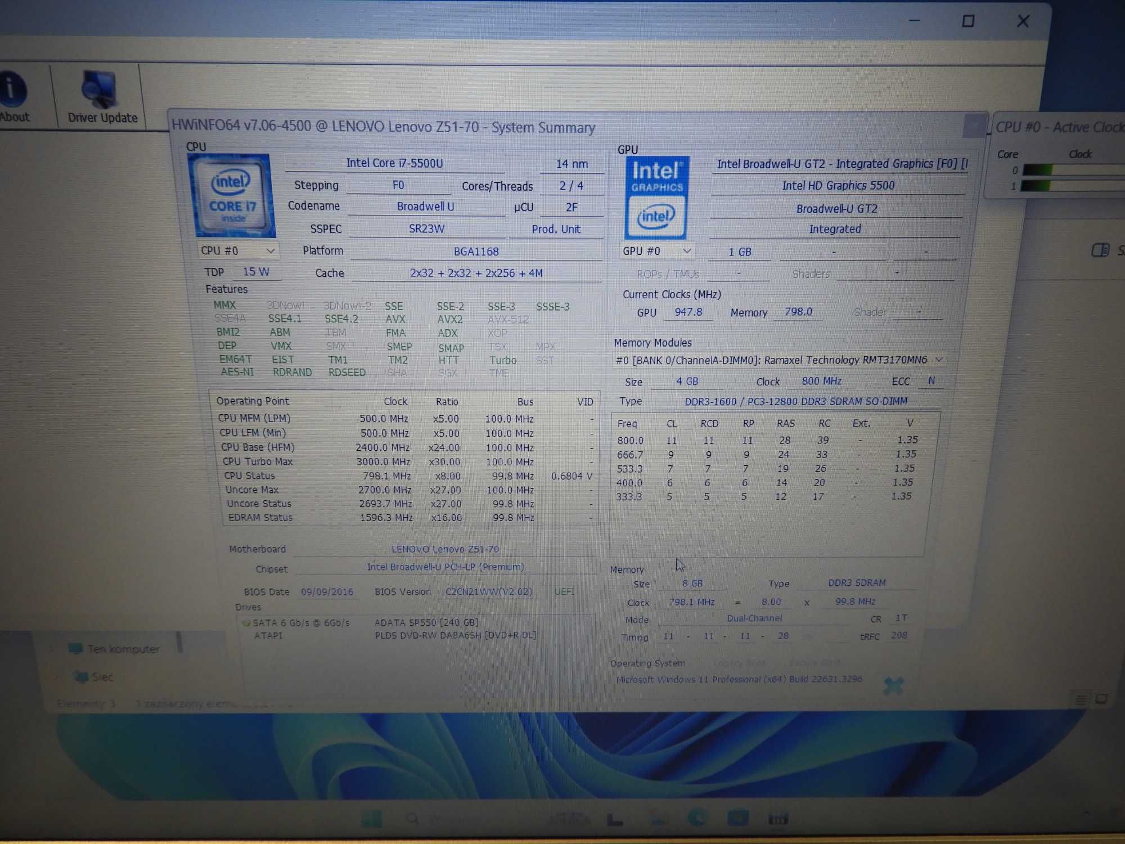1125x844 pixels.
Task: Click the Prod. Unit field
Action: coord(556,229)
